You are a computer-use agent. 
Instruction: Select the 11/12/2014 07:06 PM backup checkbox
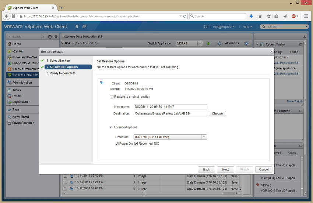tap(65, 188)
